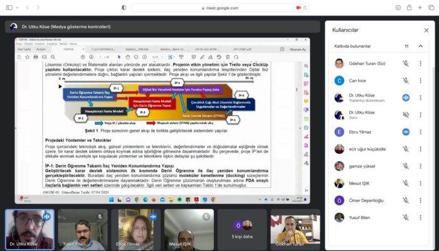Open more options for Ebru Yılmaz
Viewport: 439px width, 251px height.
point(422,132)
